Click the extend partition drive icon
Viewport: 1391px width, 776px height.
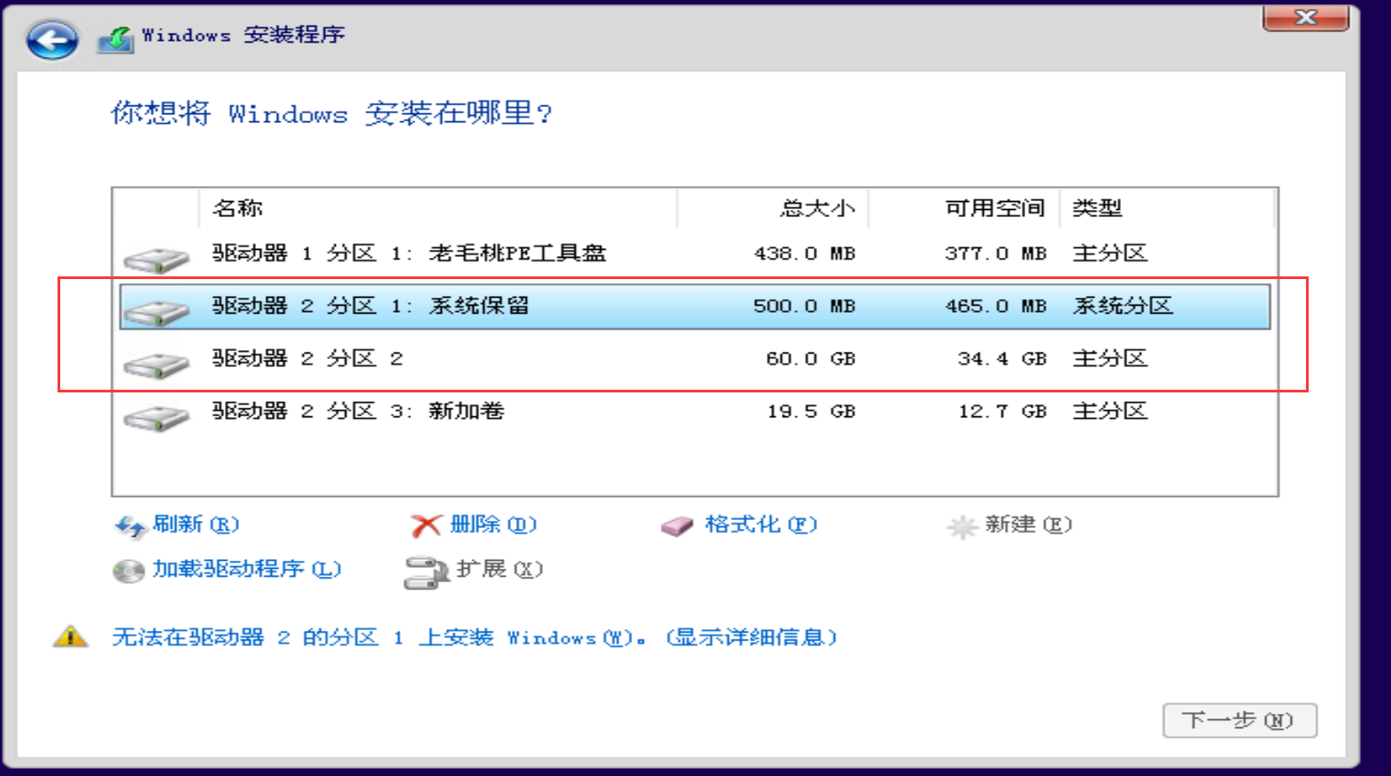click(427, 572)
